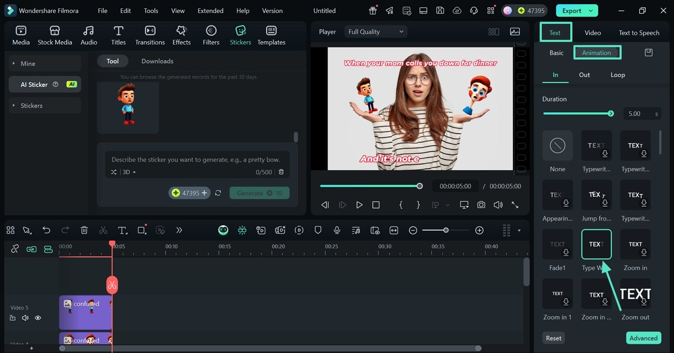
Task: Click the Generate sticker button
Action: pos(260,193)
